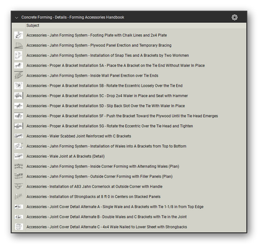
Task: Click the panel title 'Concrete Forming - Details - Forming Accessories Handbook'
Action: (x=73, y=17)
